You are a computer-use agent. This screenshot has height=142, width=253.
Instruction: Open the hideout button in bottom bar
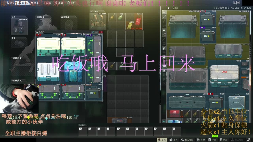tap(201, 140)
